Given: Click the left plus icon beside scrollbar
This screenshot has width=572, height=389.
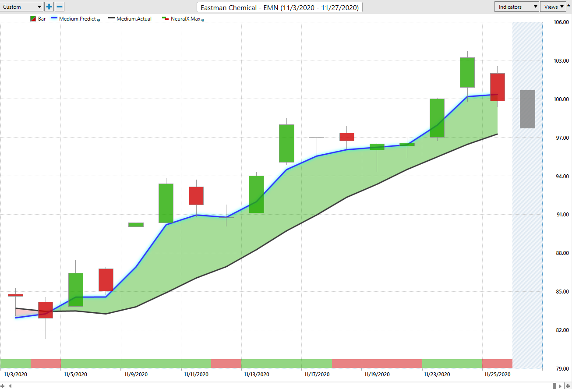Looking at the screenshot, I should (3, 385).
